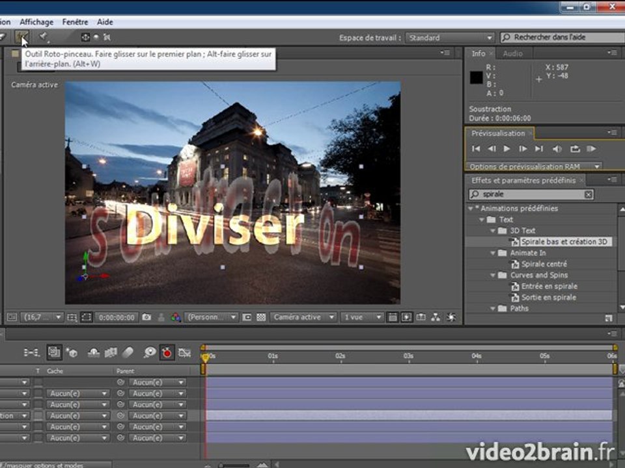Switch to world axis mode
The image size is (625, 468).
pyautogui.click(x=96, y=38)
